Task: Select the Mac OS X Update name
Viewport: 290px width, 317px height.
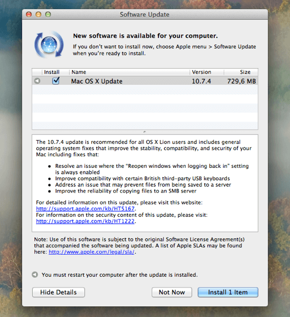Action: coord(97,81)
